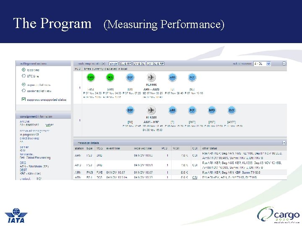Click the ARR milestone on the KL1106 leg
Viewport: 302px width, 226px height.
pyautogui.click(x=172, y=77)
